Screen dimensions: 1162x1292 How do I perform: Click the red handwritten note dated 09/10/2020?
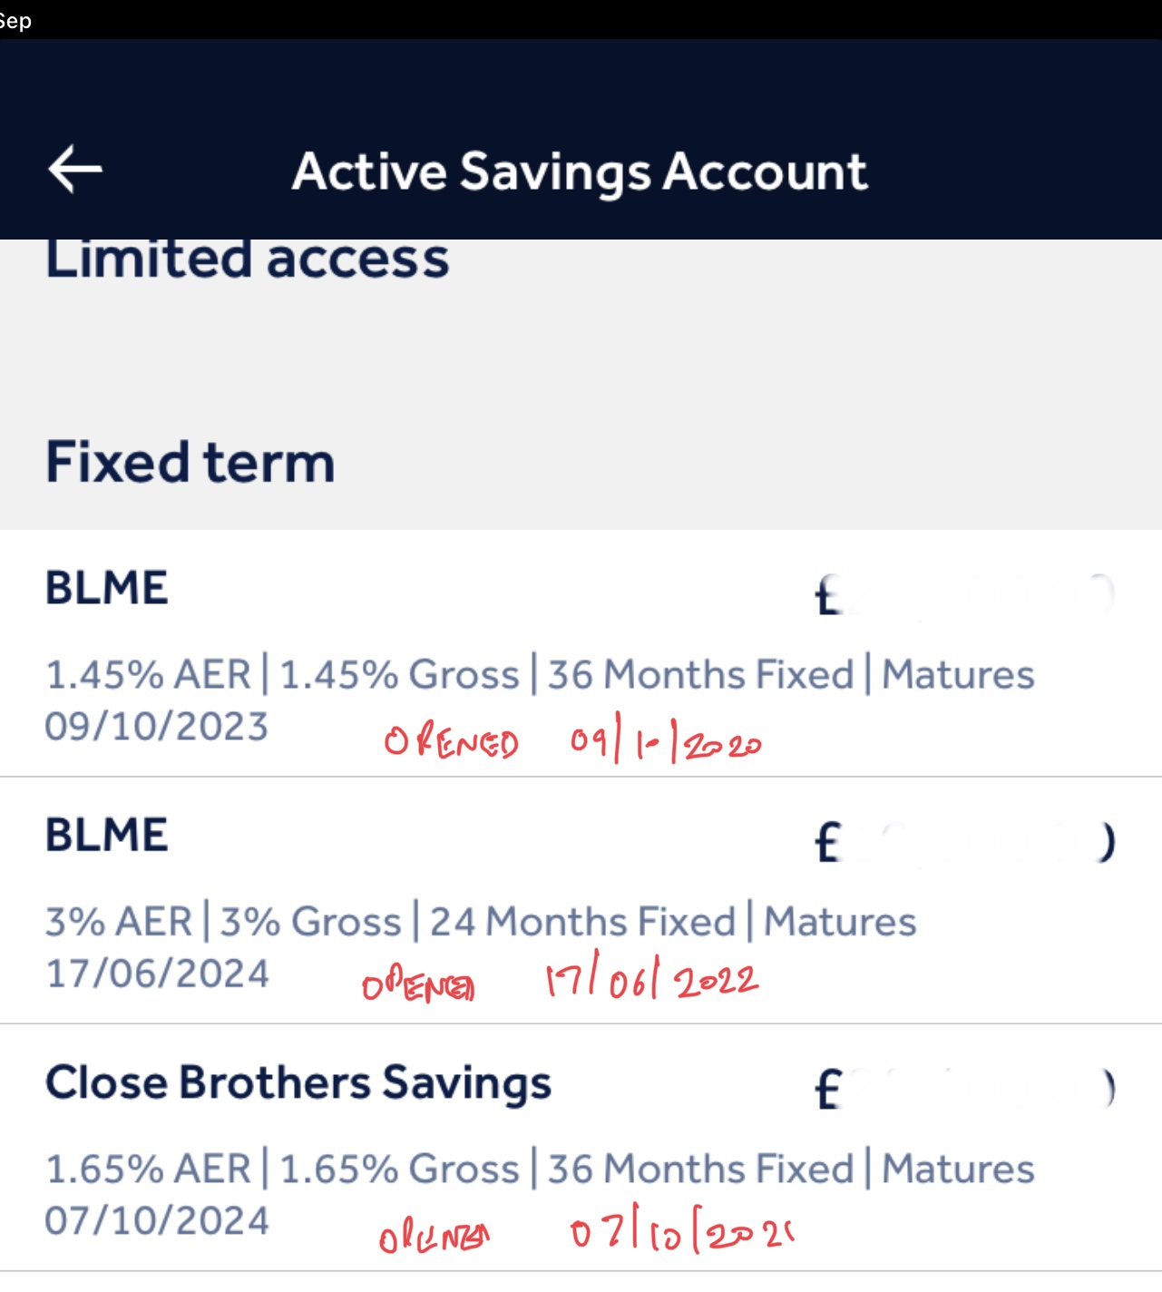point(573,743)
